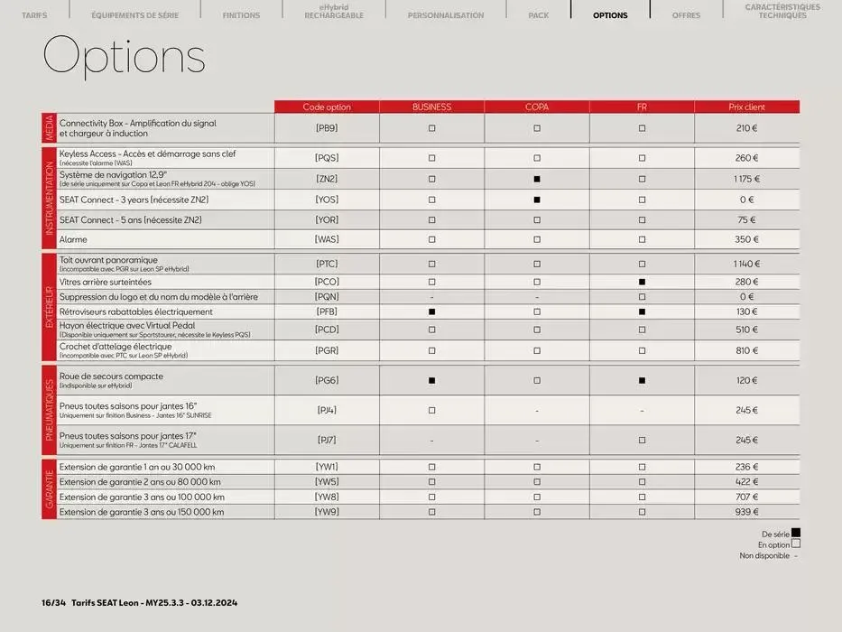Open the ÉQUIPEMENTS DE SÉRIE tab
The height and width of the screenshot is (632, 842).
point(135,14)
